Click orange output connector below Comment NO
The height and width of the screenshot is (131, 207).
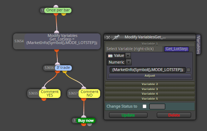pyautogui.click(x=84, y=99)
